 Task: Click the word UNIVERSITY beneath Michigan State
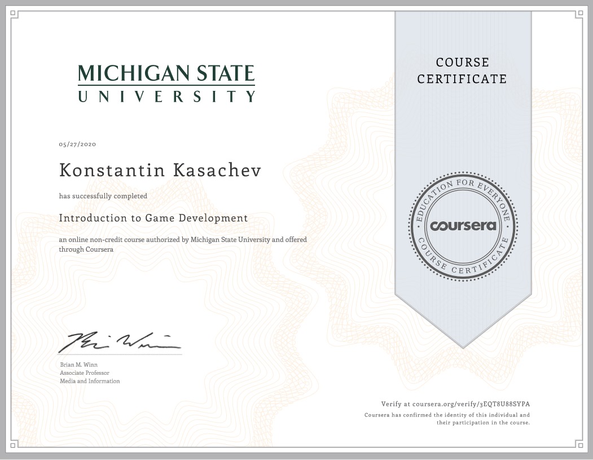pyautogui.click(x=166, y=97)
